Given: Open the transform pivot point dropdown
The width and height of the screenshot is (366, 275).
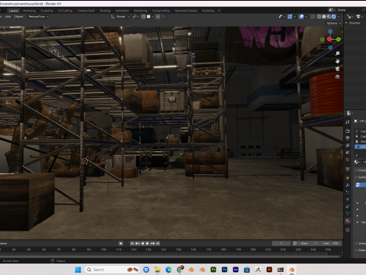Looking at the screenshot, I should pos(136,17).
